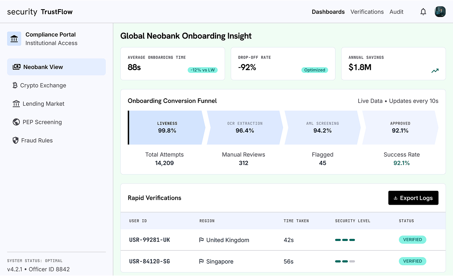Click the download icon in Export Logs
This screenshot has height=276, width=453.
tap(395, 198)
